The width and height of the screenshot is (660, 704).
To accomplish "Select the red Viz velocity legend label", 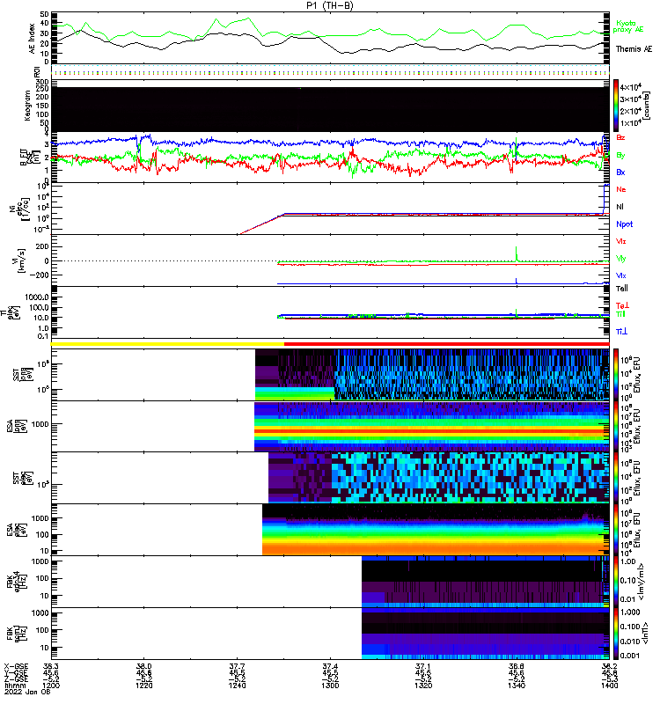I will [x=621, y=241].
